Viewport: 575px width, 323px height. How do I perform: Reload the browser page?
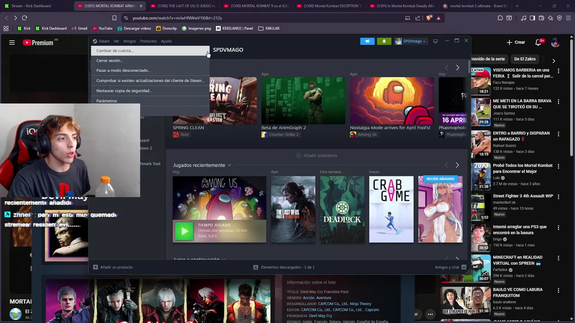24,18
